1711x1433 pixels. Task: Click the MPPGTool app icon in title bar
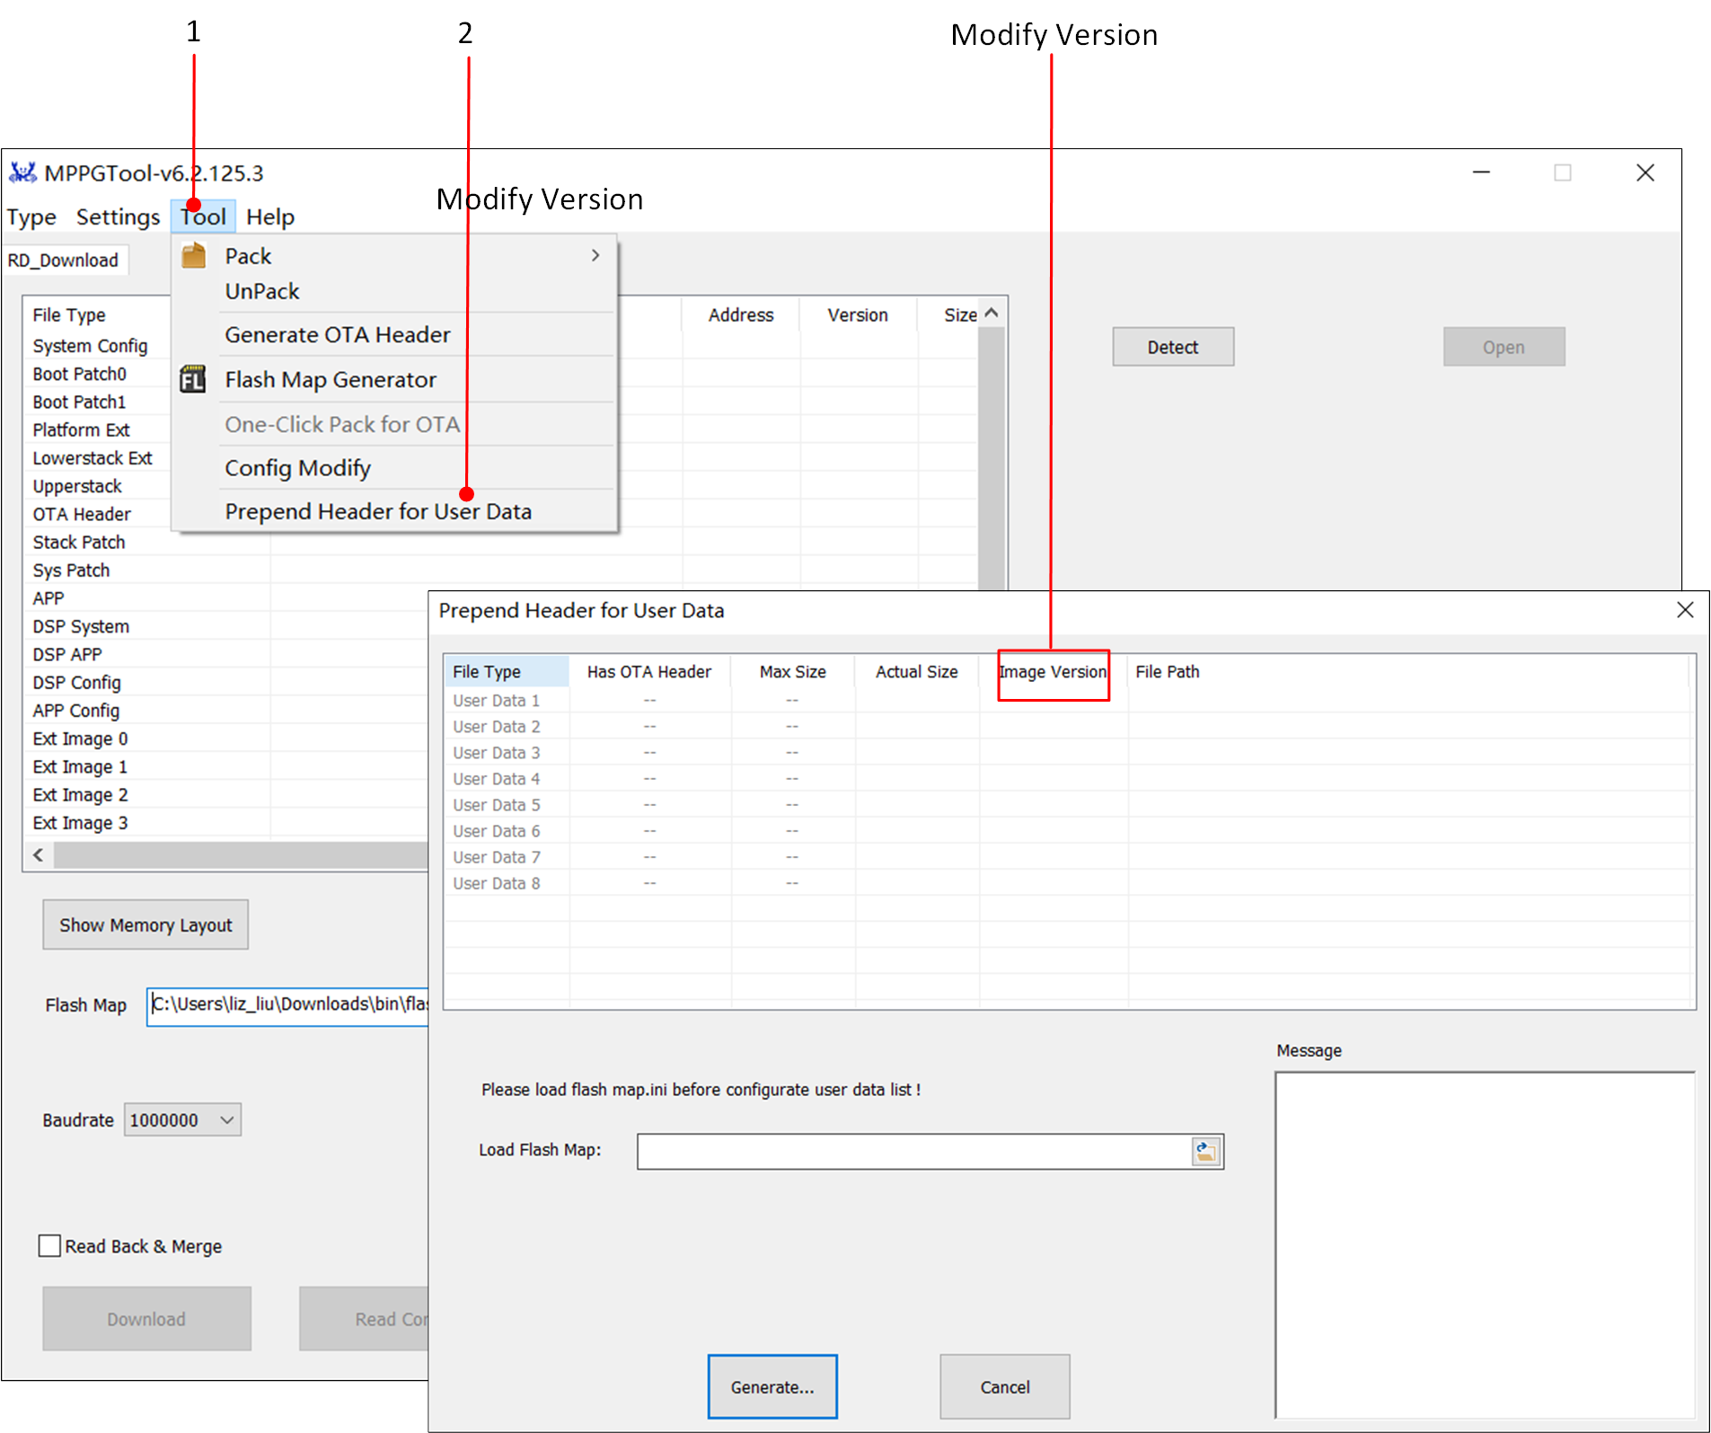[22, 172]
